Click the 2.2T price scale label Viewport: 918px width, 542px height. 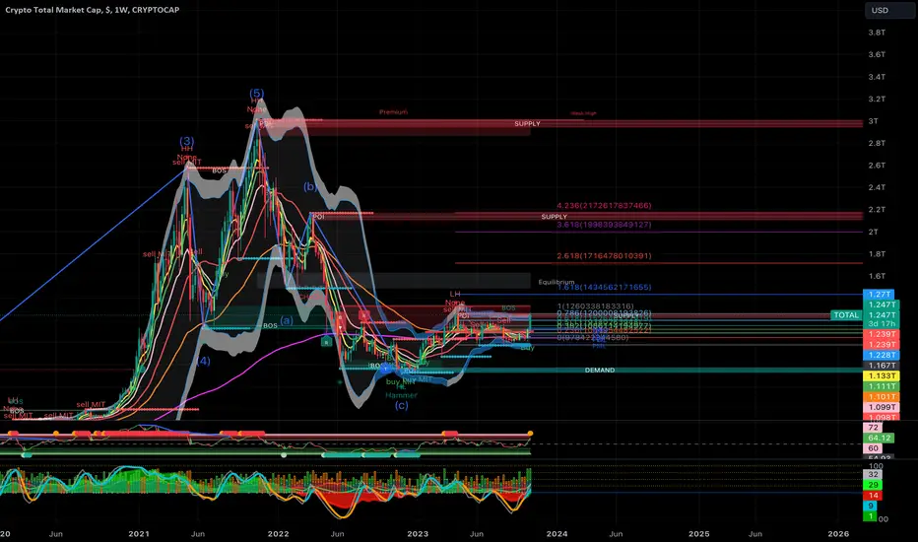coord(877,210)
